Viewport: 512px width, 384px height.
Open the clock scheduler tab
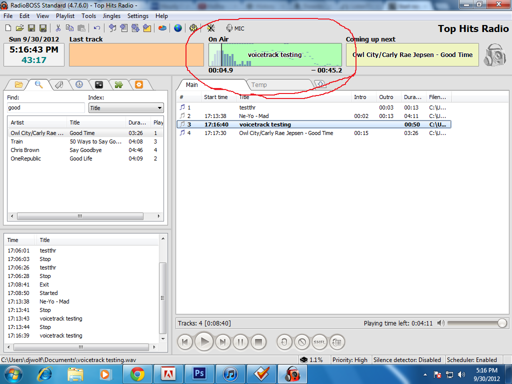coord(79,85)
